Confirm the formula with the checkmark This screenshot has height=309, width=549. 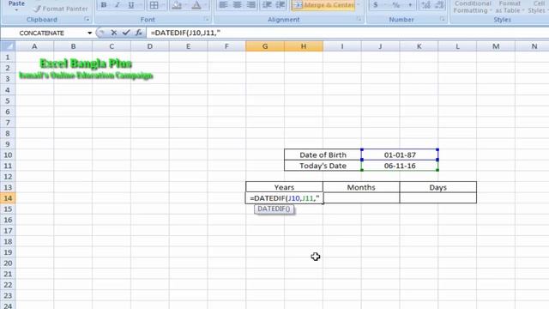[x=126, y=33]
